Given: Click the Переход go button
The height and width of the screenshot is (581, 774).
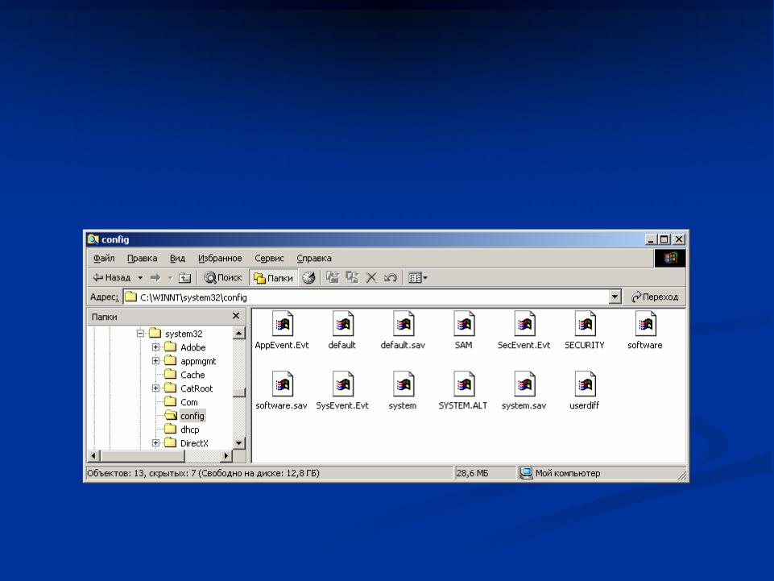Looking at the screenshot, I should pyautogui.click(x=655, y=297).
